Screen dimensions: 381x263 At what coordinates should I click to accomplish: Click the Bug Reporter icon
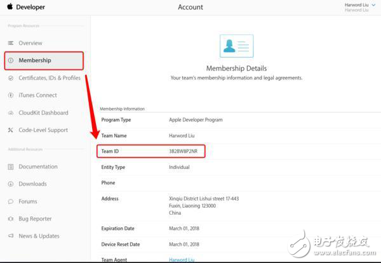coord(11,219)
